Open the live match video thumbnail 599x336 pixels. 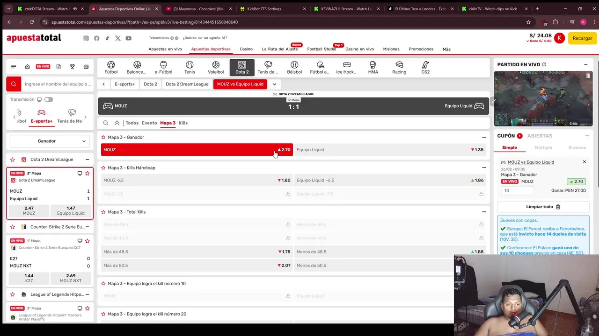[x=543, y=98]
